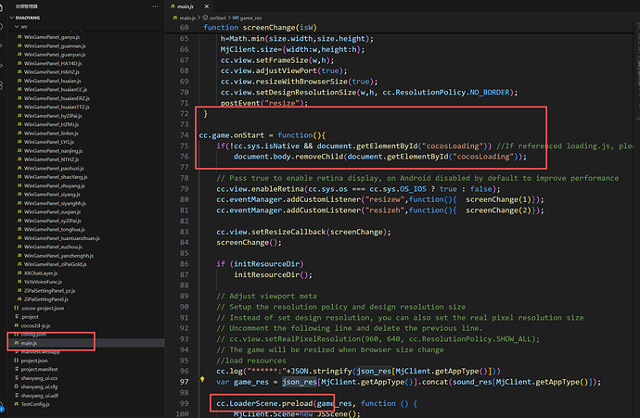640x418 pixels.
Task: Click the minimap scrollbar at editor's right edge
Action: pyautogui.click(x=637, y=61)
